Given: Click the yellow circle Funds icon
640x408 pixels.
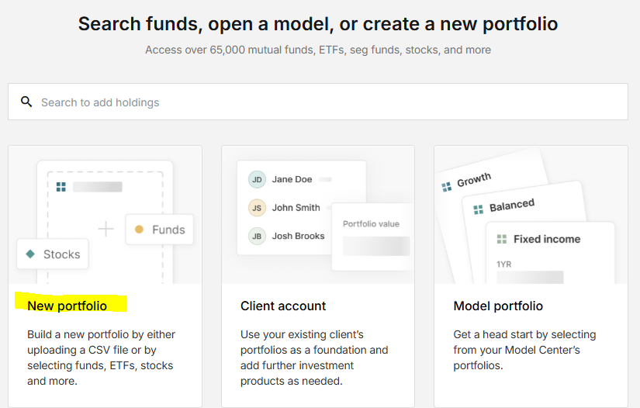Looking at the screenshot, I should click(139, 230).
